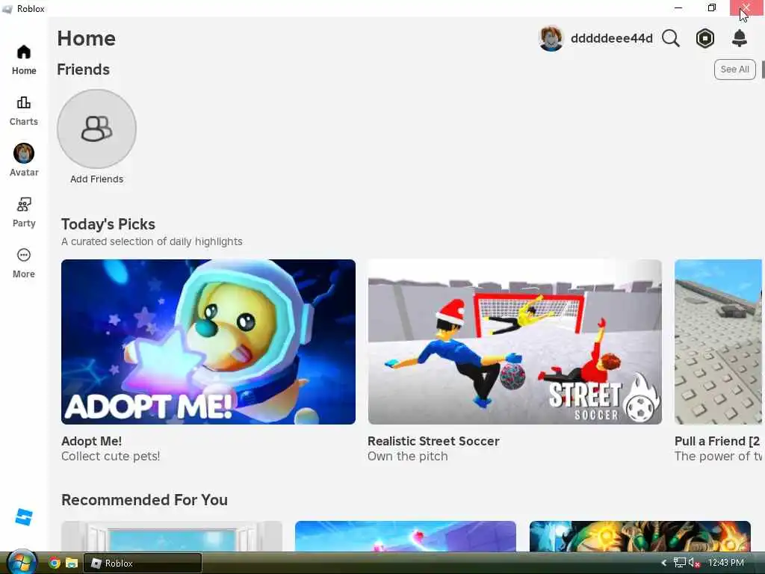Click the Pull a Friend title text
Viewport: 765px width, 574px height.
point(717,441)
